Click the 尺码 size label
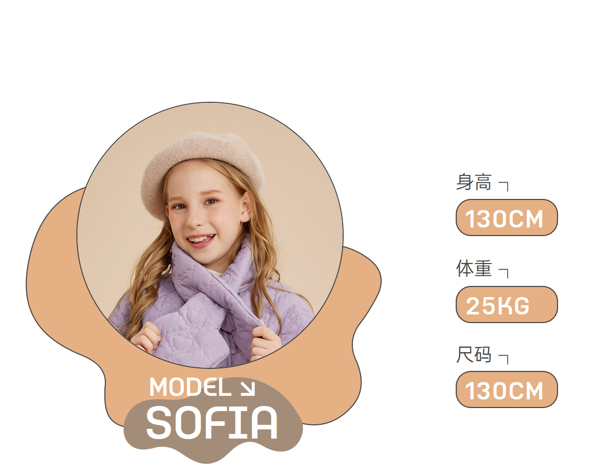 (x=474, y=354)
